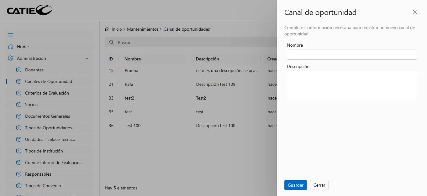
Task: Click the hamburger menu icon in sidebar
Action: click(11, 35)
